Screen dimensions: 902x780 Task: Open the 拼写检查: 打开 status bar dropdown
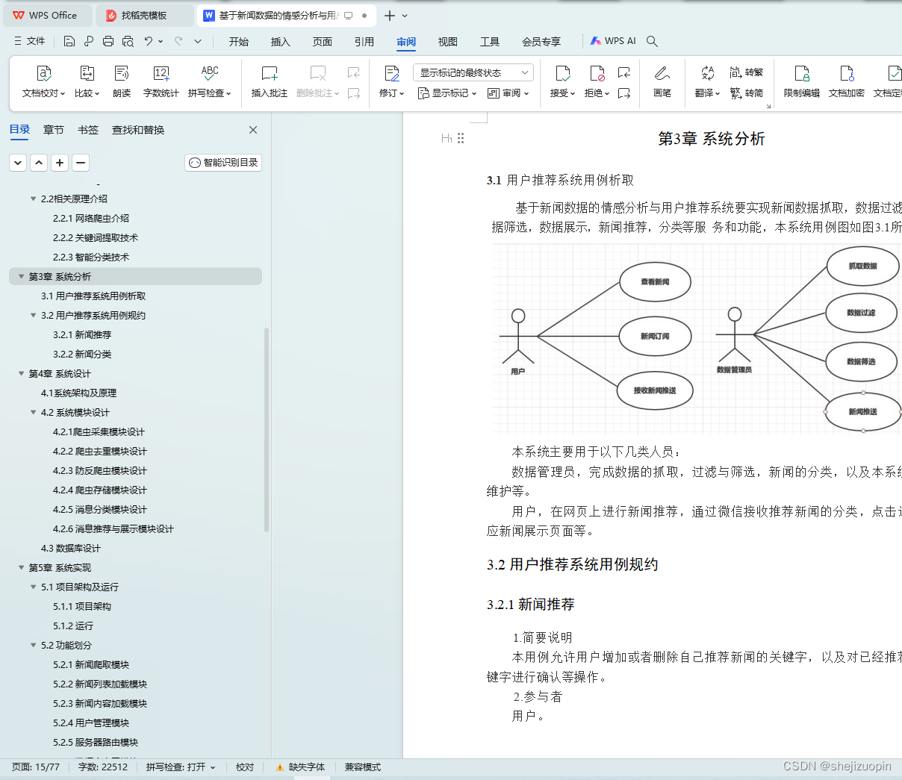point(181,767)
